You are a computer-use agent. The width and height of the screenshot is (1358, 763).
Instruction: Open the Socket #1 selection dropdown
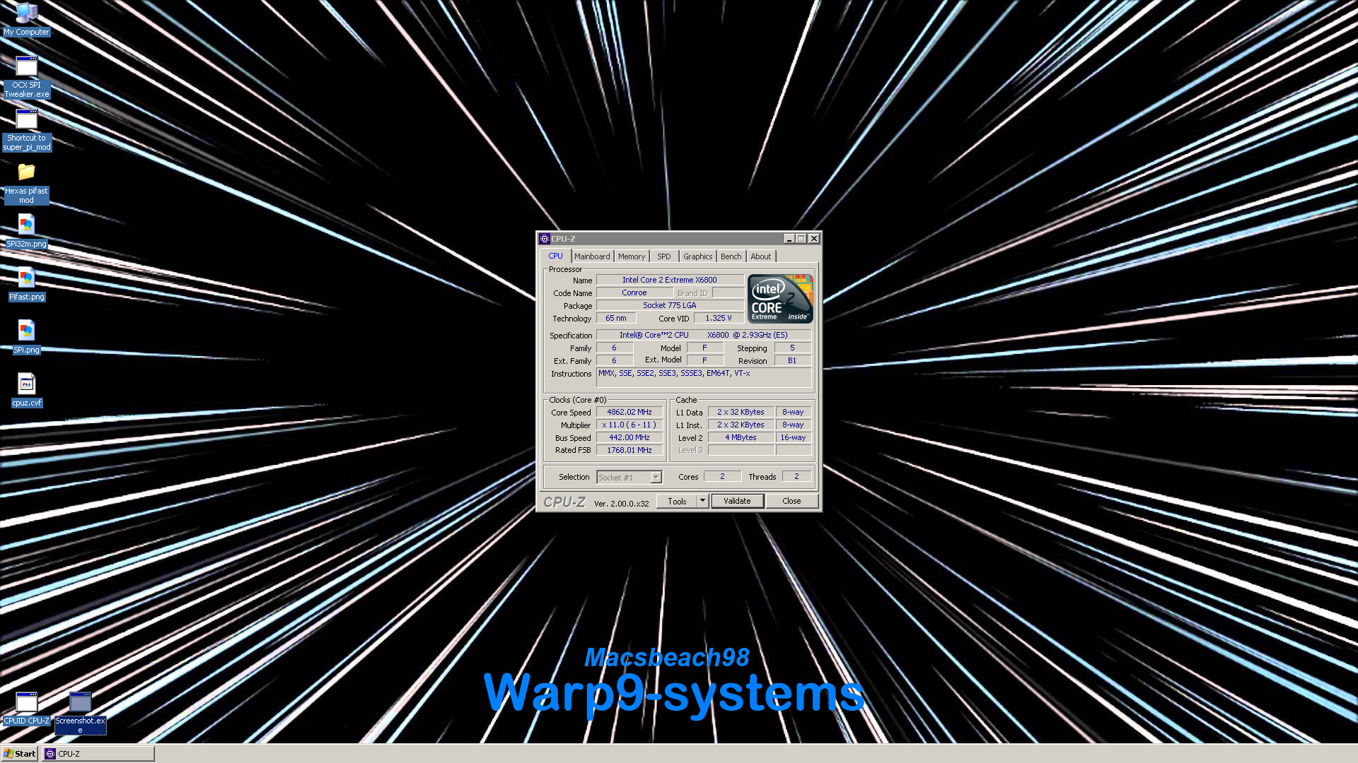click(x=629, y=478)
